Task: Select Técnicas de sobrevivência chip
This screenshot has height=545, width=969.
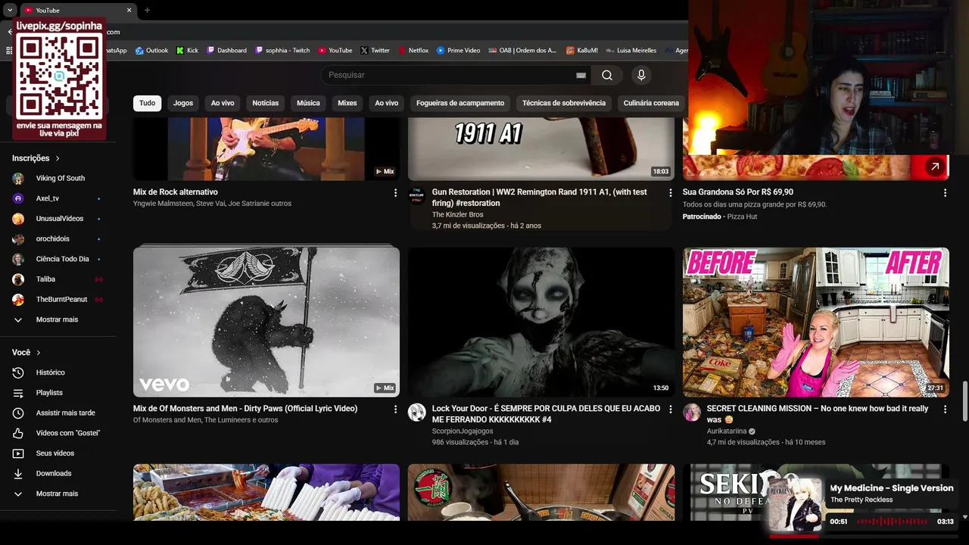Action: click(564, 103)
